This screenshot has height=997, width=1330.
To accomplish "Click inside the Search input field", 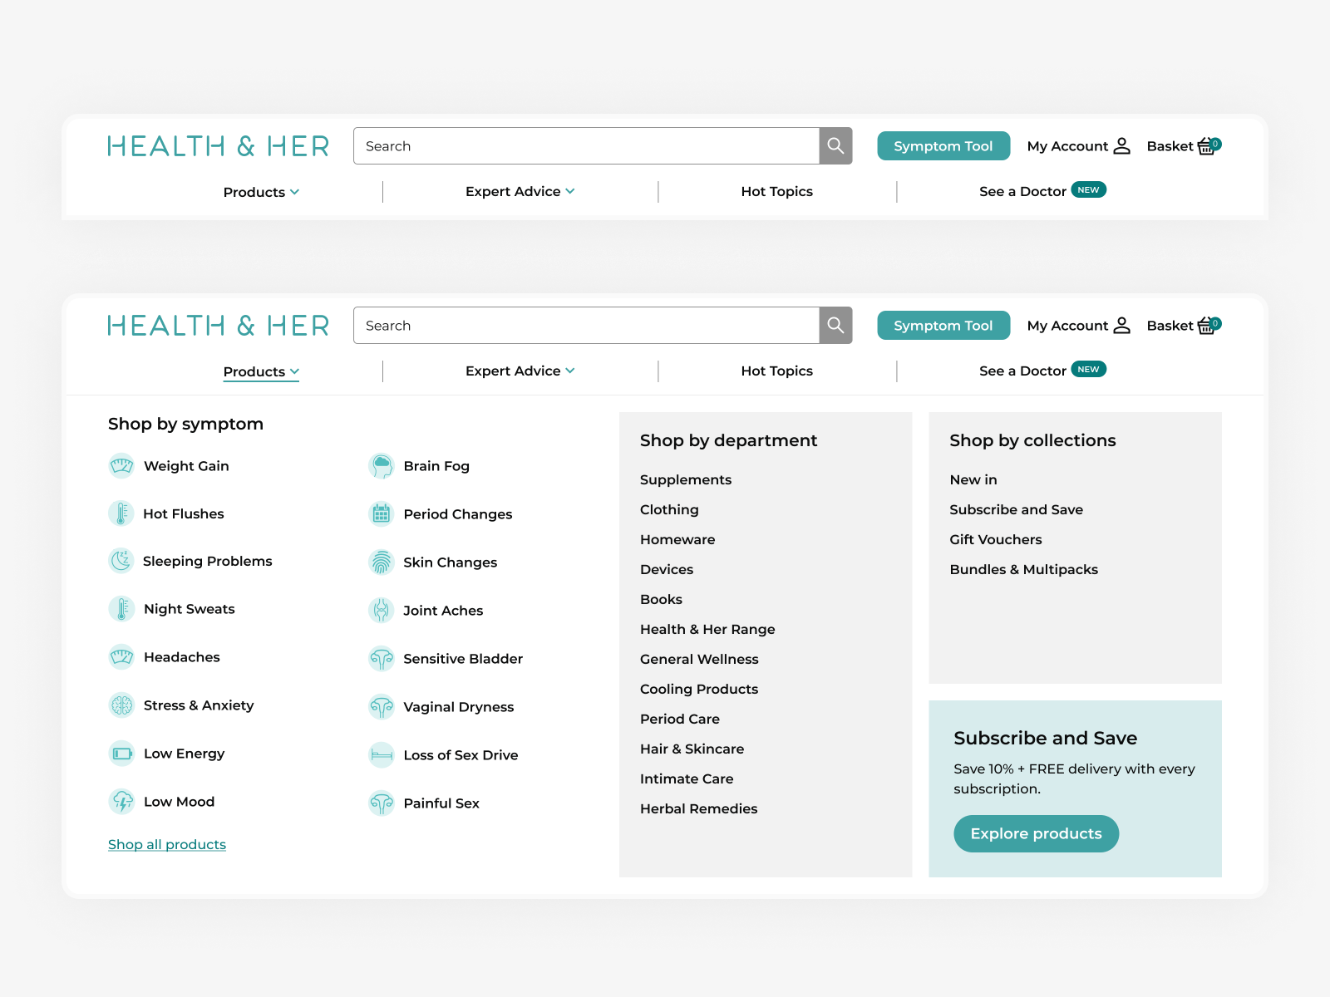I will coord(582,325).
